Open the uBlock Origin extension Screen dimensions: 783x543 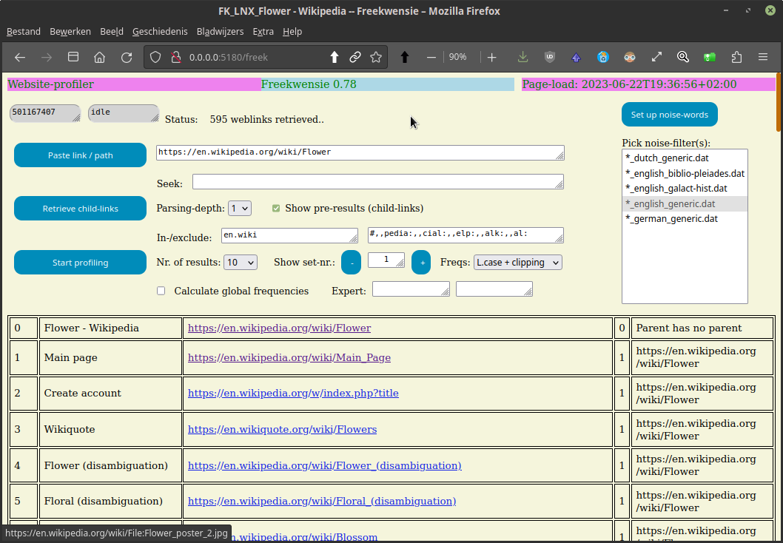(550, 58)
